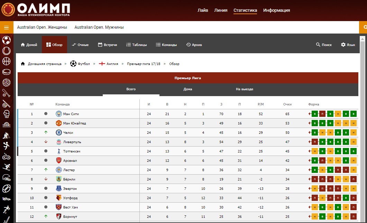Viewport: 367px width, 223px height.
Task: Open the Тоттенхэм team name
Action: coord(72,151)
